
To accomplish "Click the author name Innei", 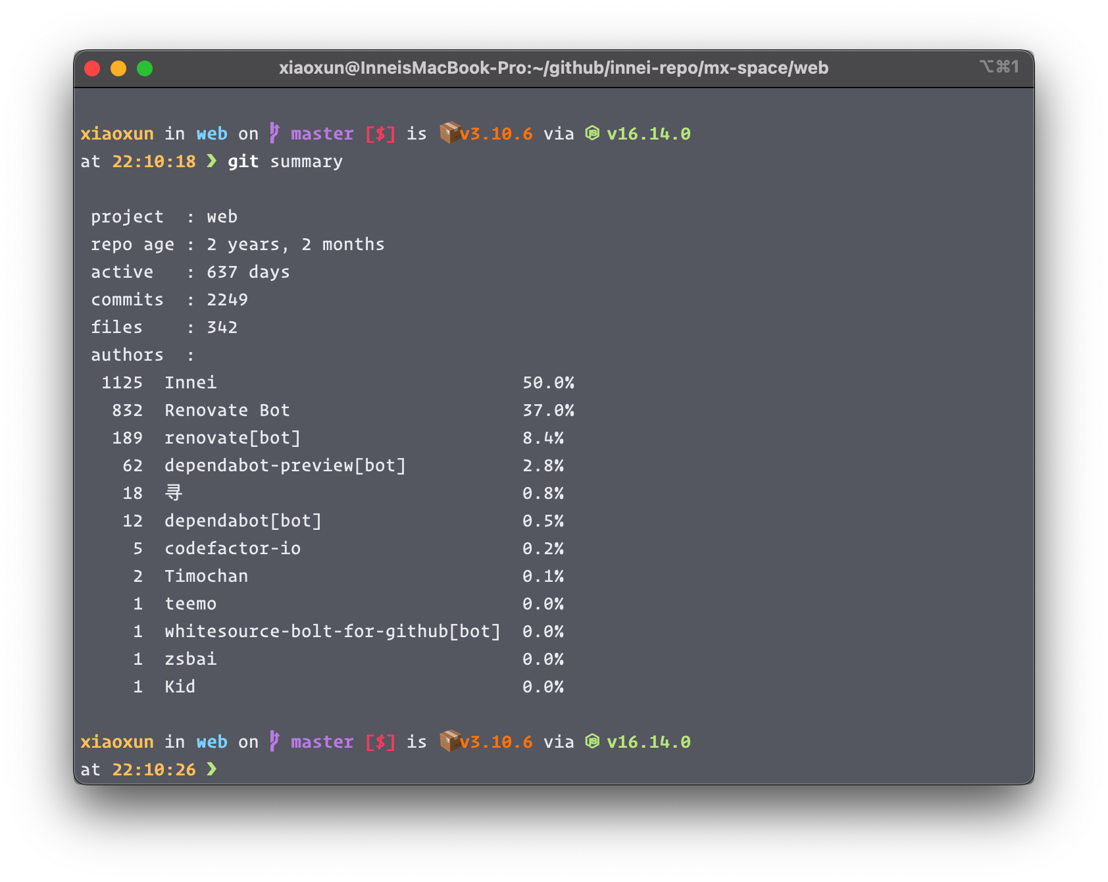I will (x=190, y=382).
